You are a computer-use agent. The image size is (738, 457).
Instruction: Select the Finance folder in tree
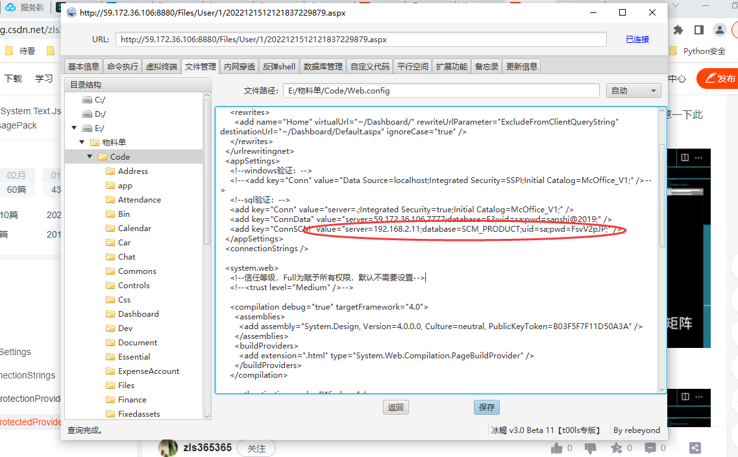tap(132, 400)
